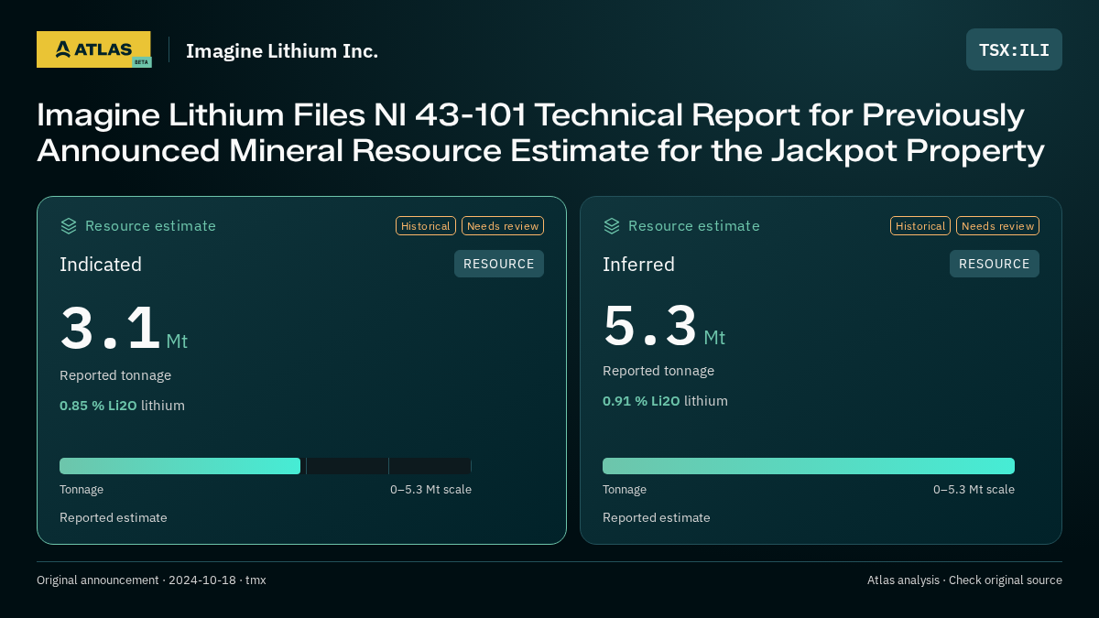The height and width of the screenshot is (618, 1099).
Task: Click the RESOURCE badge on the Inferred card
Action: point(995,264)
